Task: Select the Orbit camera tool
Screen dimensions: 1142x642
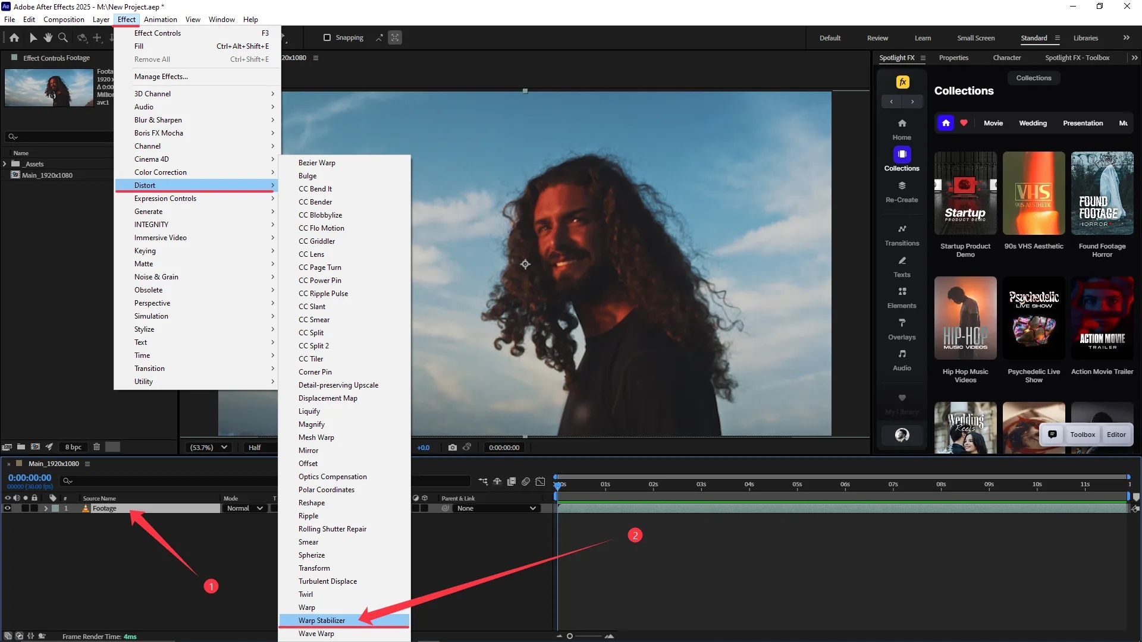Action: [82, 37]
